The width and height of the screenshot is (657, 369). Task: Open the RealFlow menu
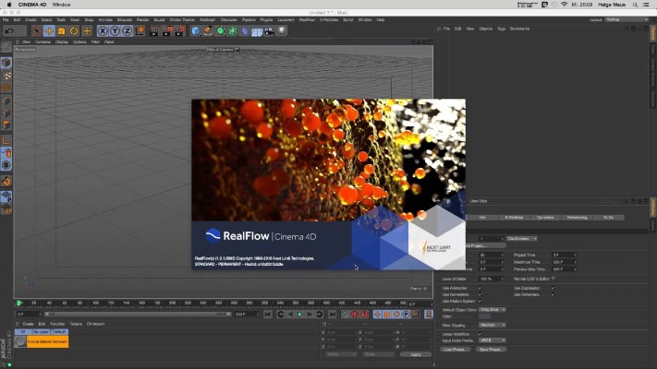307,19
